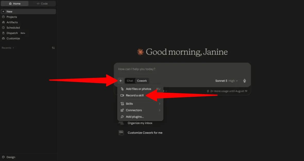Pick the 'Organize my inbox' suggestion

140,123
